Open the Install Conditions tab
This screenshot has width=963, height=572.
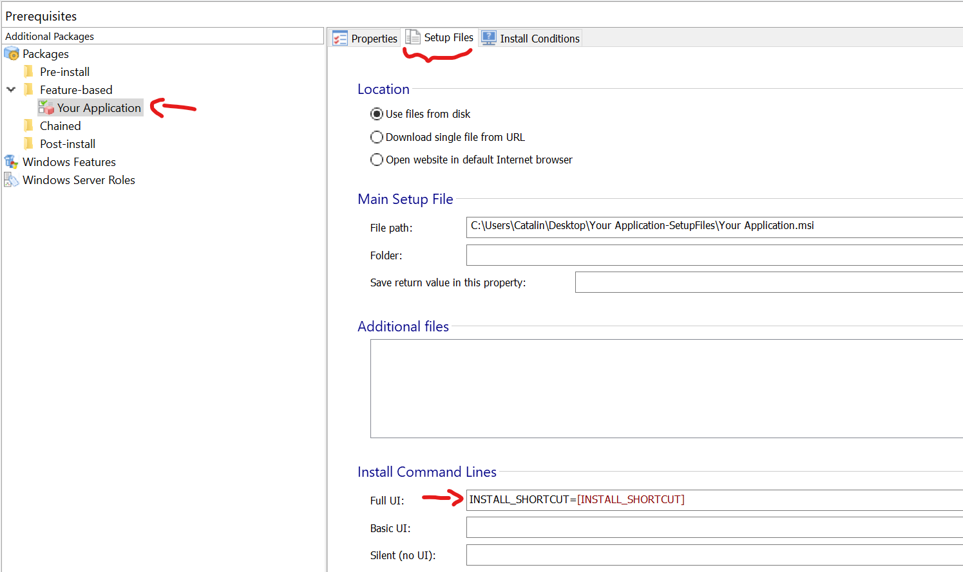[x=531, y=39]
